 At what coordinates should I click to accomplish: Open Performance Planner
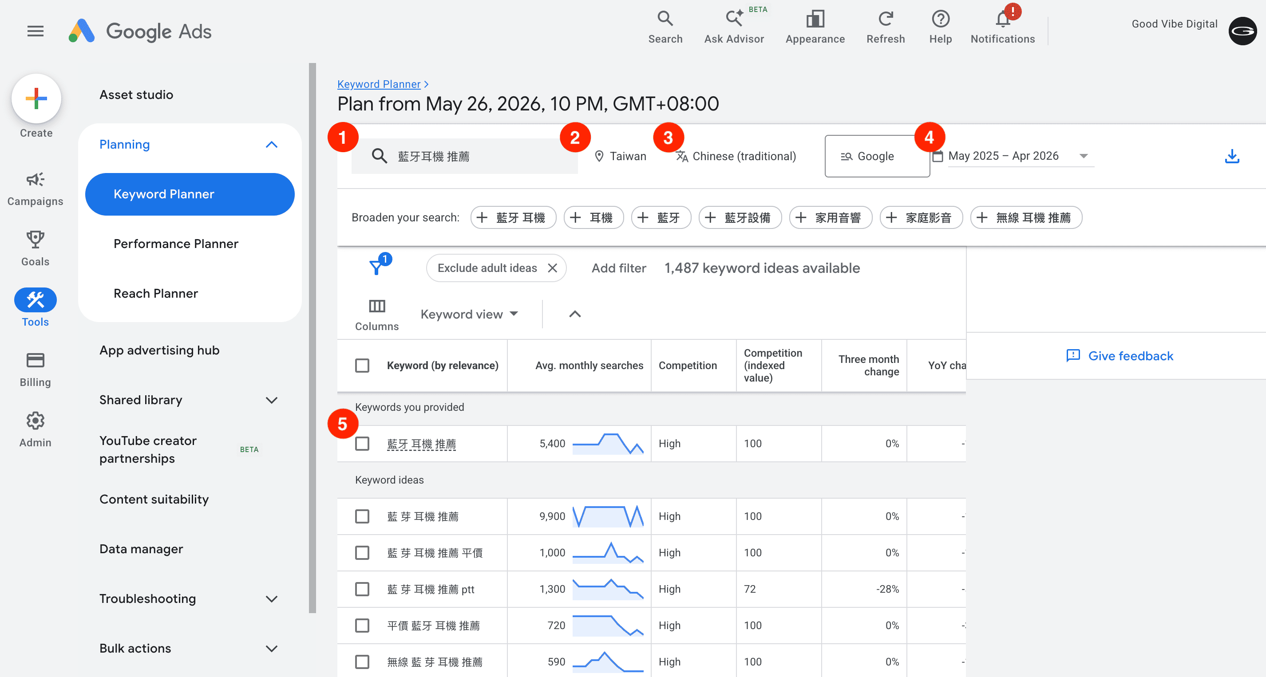click(176, 244)
